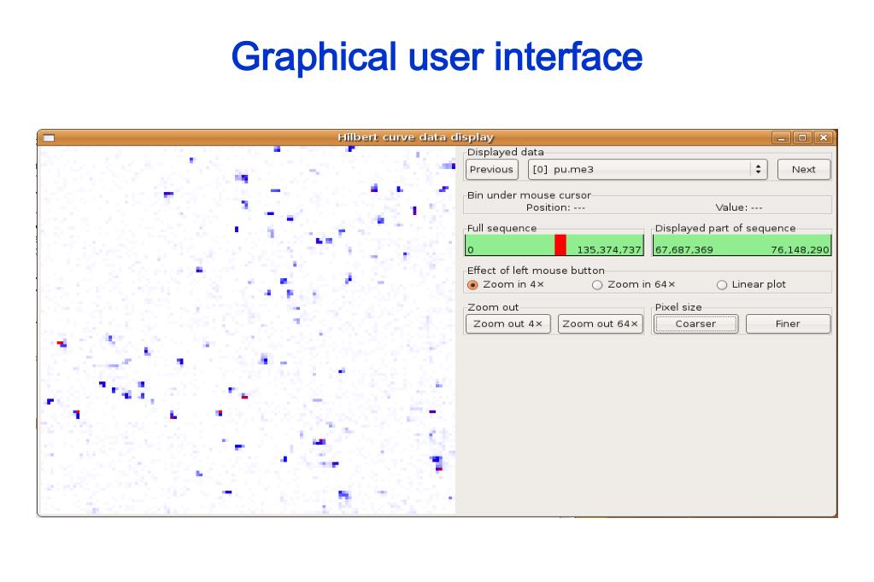
Task: Click the red marker in Full sequence bar
Action: coord(560,245)
